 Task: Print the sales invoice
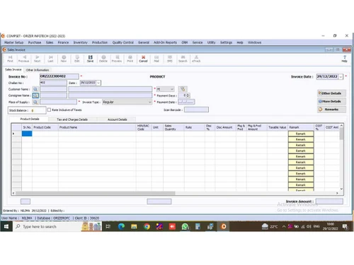(130, 59)
